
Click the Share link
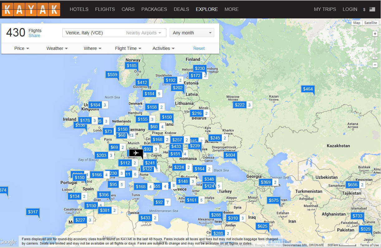pos(34,36)
